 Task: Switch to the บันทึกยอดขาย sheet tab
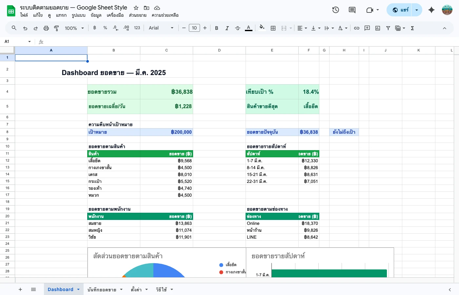[102, 289]
